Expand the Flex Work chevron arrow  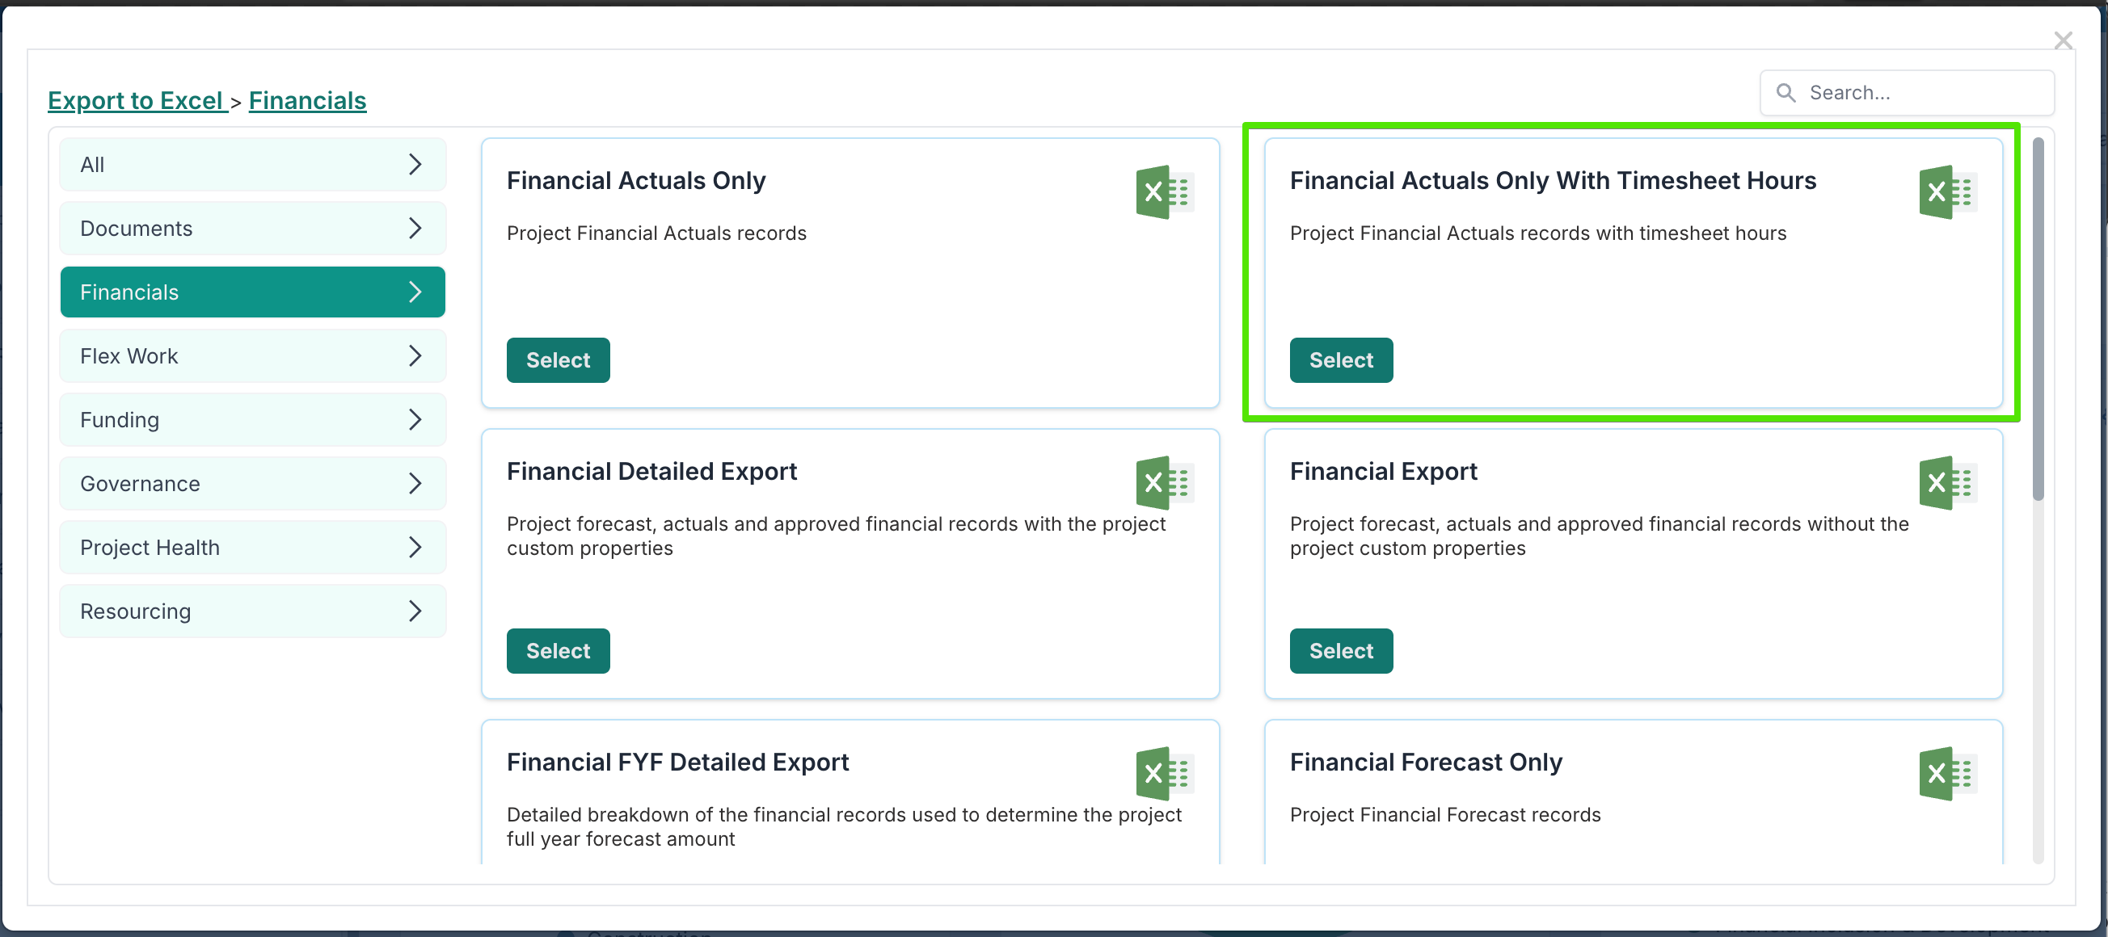coord(415,355)
